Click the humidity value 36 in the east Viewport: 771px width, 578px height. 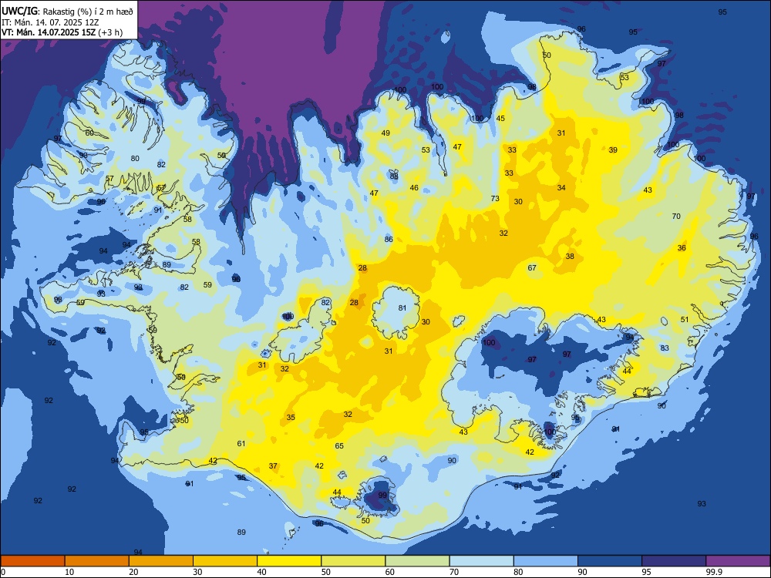pyautogui.click(x=682, y=247)
